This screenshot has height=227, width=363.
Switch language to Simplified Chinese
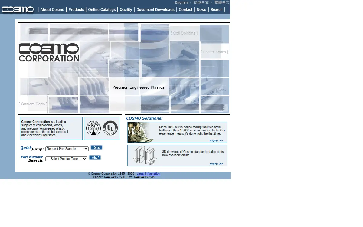pyautogui.click(x=201, y=2)
